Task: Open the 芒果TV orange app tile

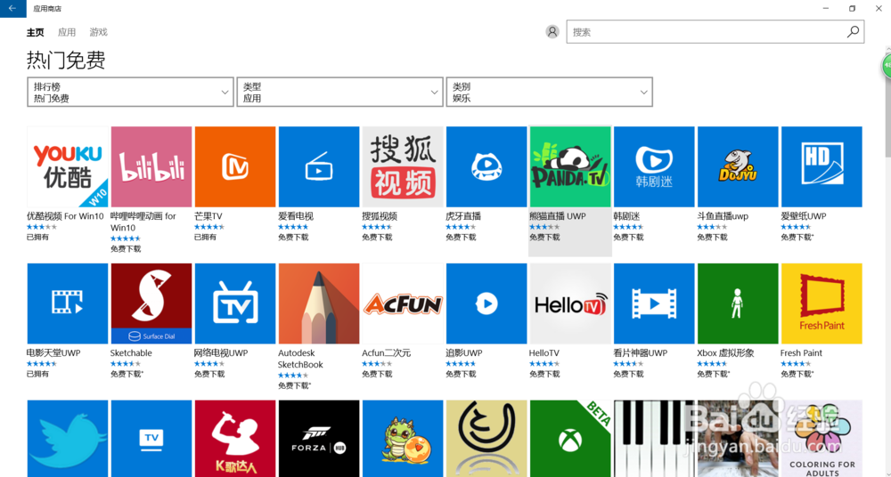Action: tap(235, 166)
